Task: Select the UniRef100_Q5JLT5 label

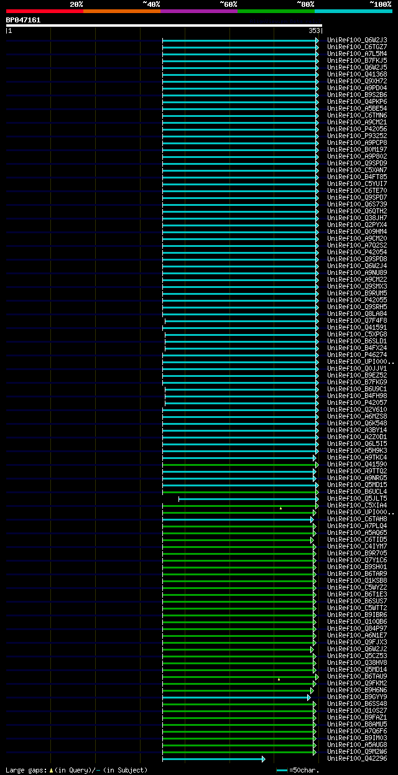Action: click(357, 498)
